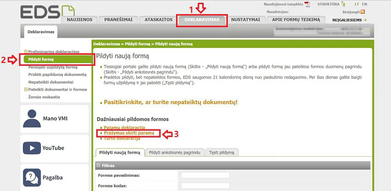This screenshot has height=191, width=391.
Task: Switch to Pildyti ankstesnės pagrindu tab
Action: 176,152
